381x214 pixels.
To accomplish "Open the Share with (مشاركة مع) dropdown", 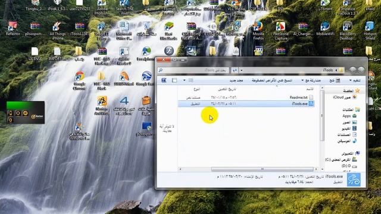I will coord(311,80).
